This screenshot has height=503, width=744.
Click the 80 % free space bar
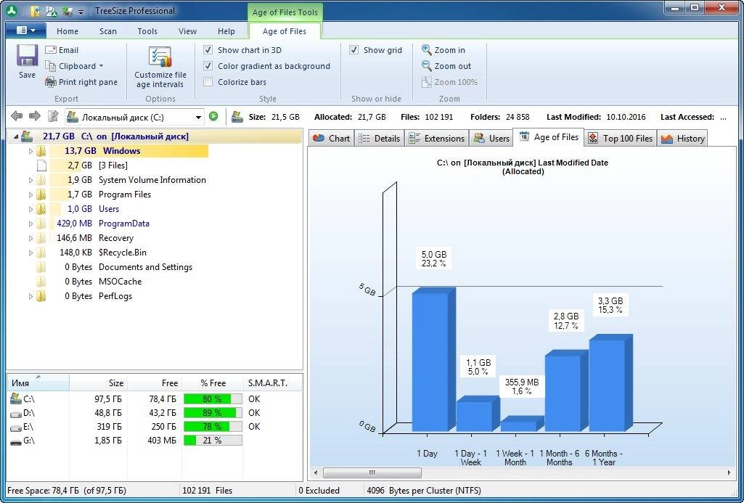point(213,399)
